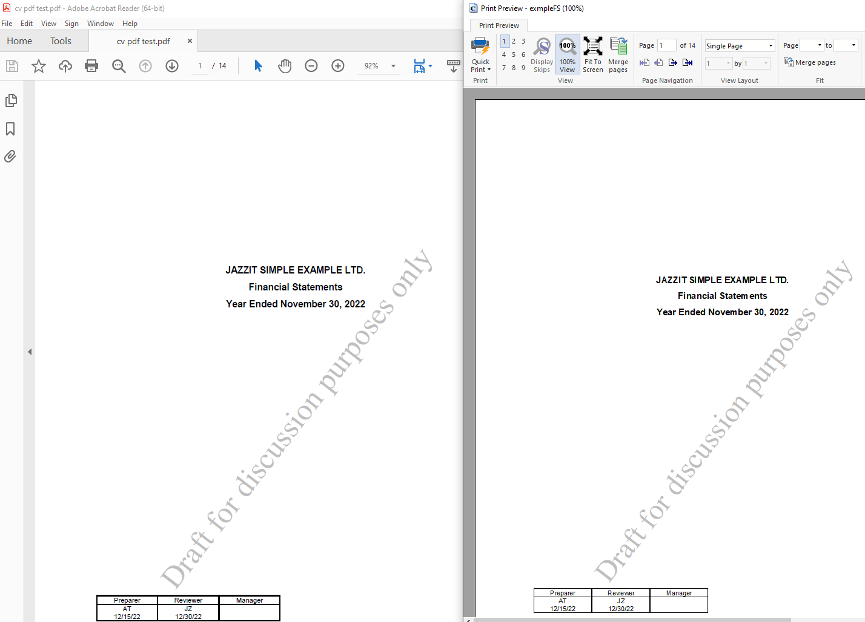865x622 pixels.
Task: Click the Page number input field
Action: pyautogui.click(x=667, y=45)
